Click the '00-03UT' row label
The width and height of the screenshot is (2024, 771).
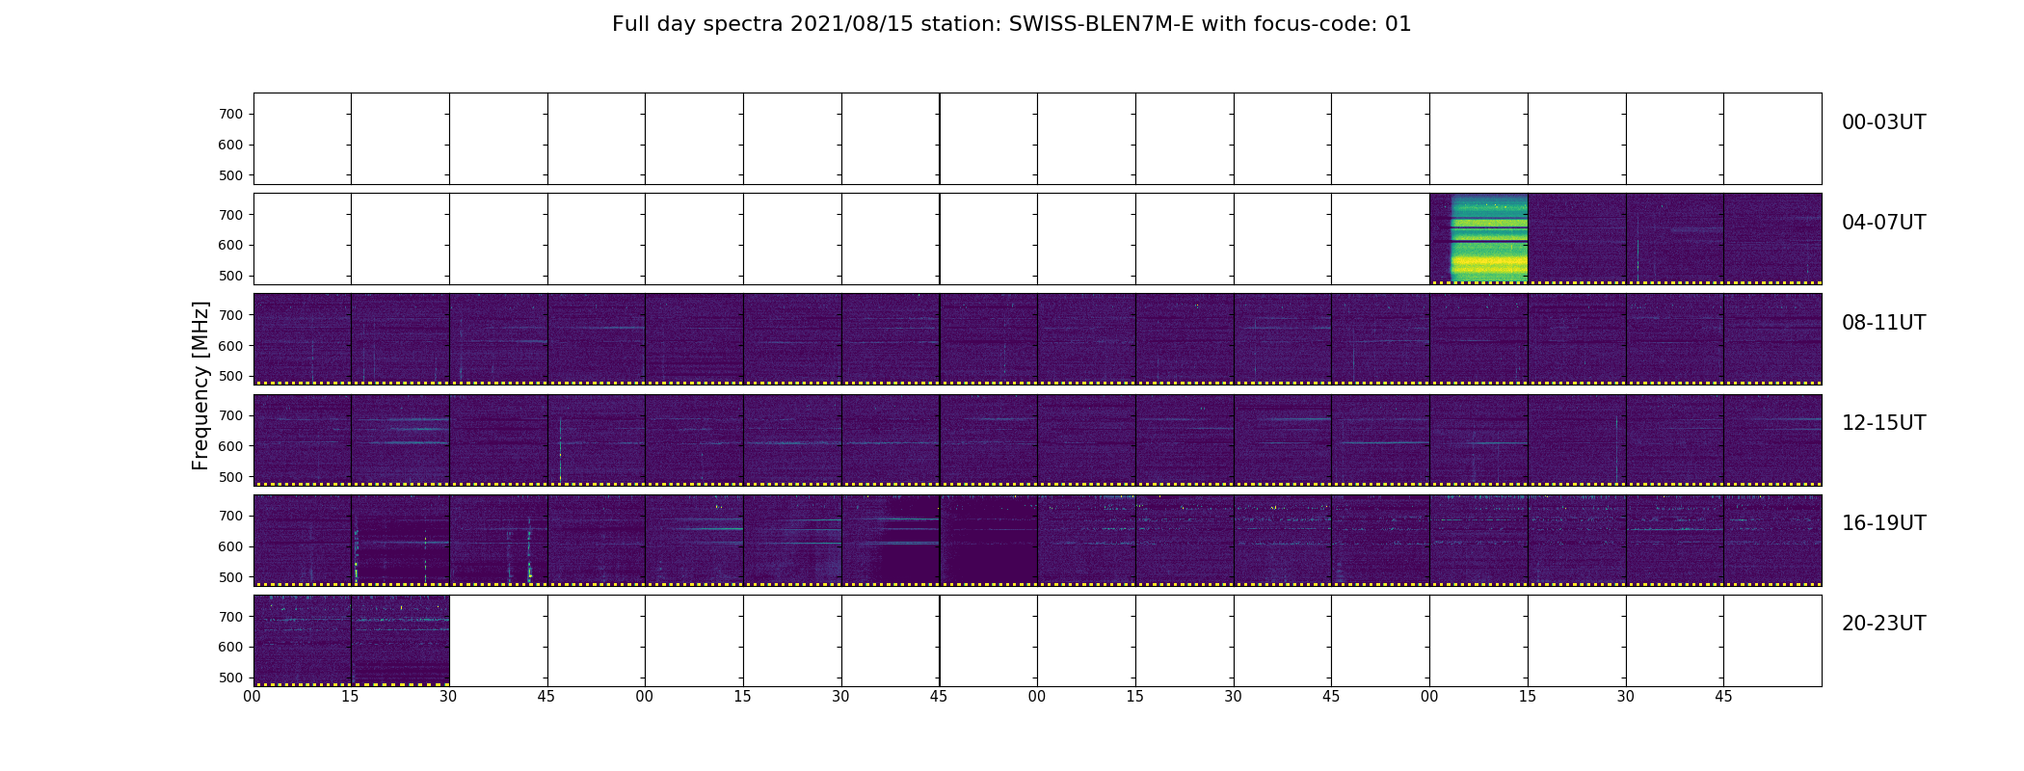1883,122
